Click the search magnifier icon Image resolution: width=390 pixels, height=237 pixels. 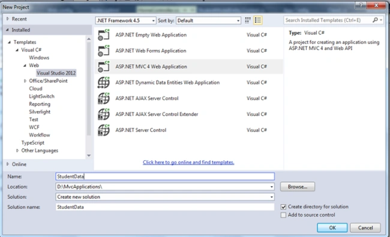[375, 20]
